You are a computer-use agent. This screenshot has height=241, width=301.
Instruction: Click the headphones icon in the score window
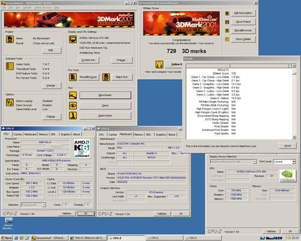point(159,65)
